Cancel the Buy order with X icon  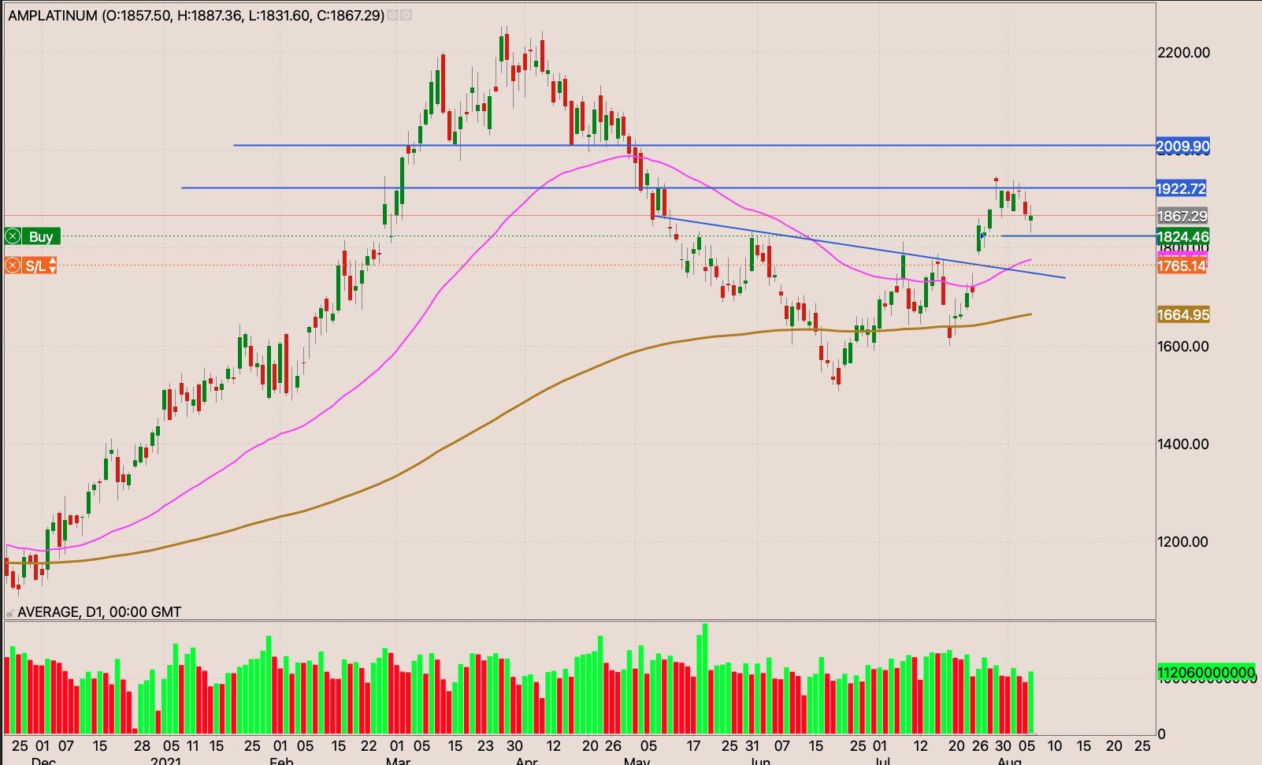tap(13, 236)
